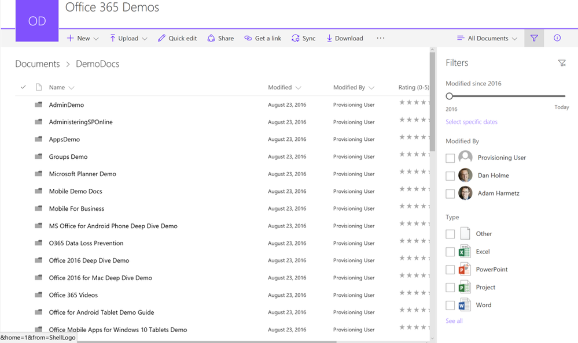Check the Adam Harmetz filter checkbox
This screenshot has width=578, height=343.
click(x=450, y=193)
